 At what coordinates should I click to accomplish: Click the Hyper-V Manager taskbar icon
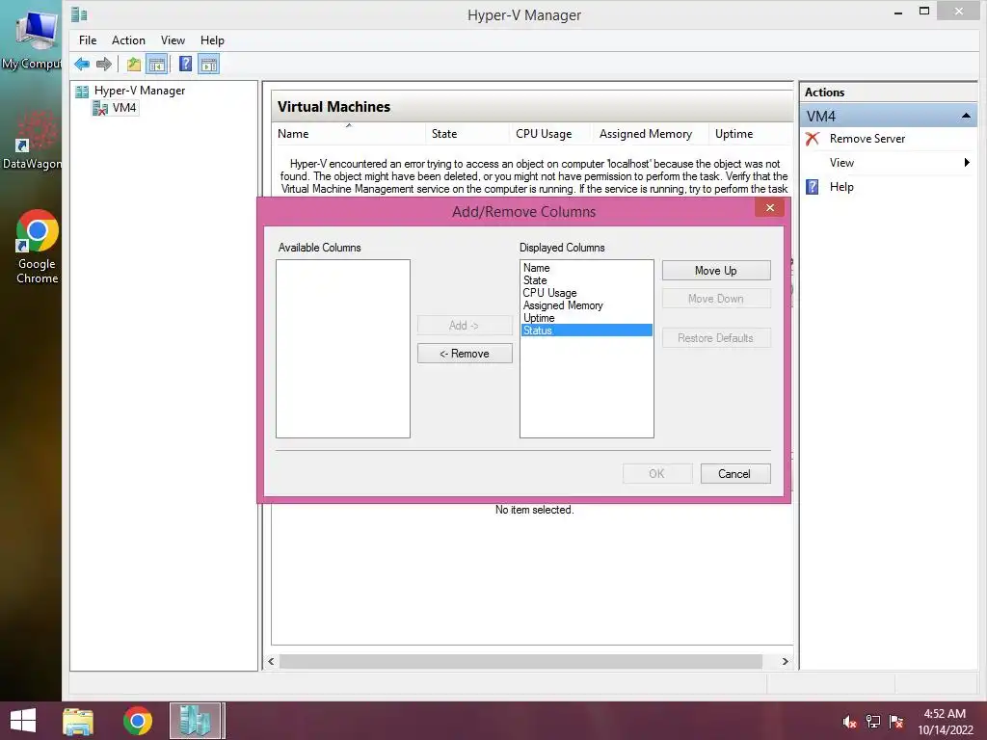tap(196, 721)
